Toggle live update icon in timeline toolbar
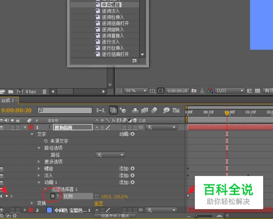The width and height of the screenshot is (273, 219). pos(113,110)
